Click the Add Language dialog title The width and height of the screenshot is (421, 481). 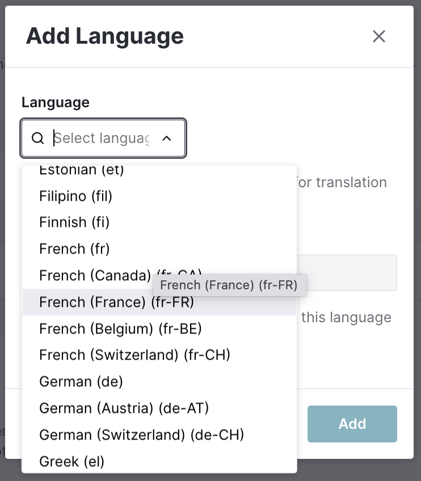tap(104, 36)
